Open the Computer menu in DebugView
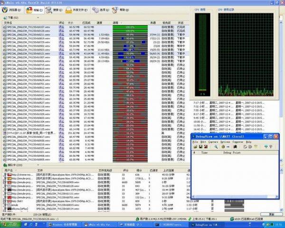 click(x=238, y=142)
